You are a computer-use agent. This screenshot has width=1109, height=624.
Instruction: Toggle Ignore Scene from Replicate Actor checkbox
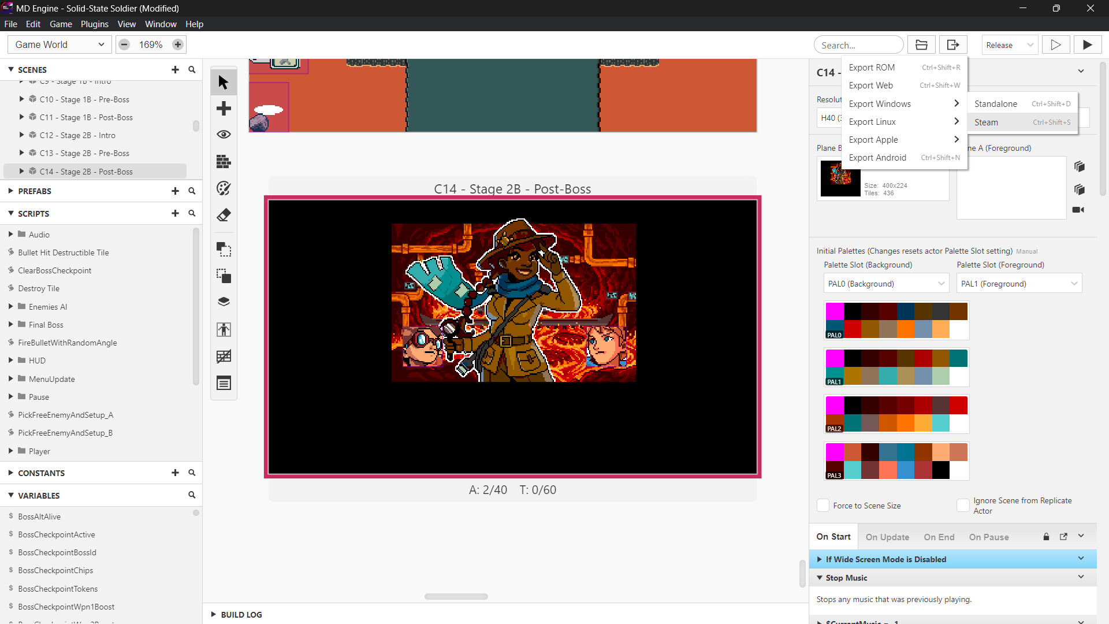point(963,506)
